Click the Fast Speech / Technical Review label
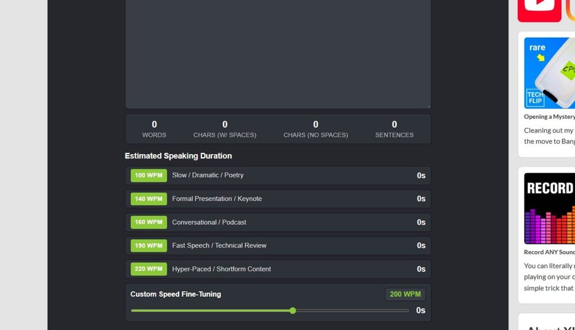The width and height of the screenshot is (575, 330). pos(219,245)
